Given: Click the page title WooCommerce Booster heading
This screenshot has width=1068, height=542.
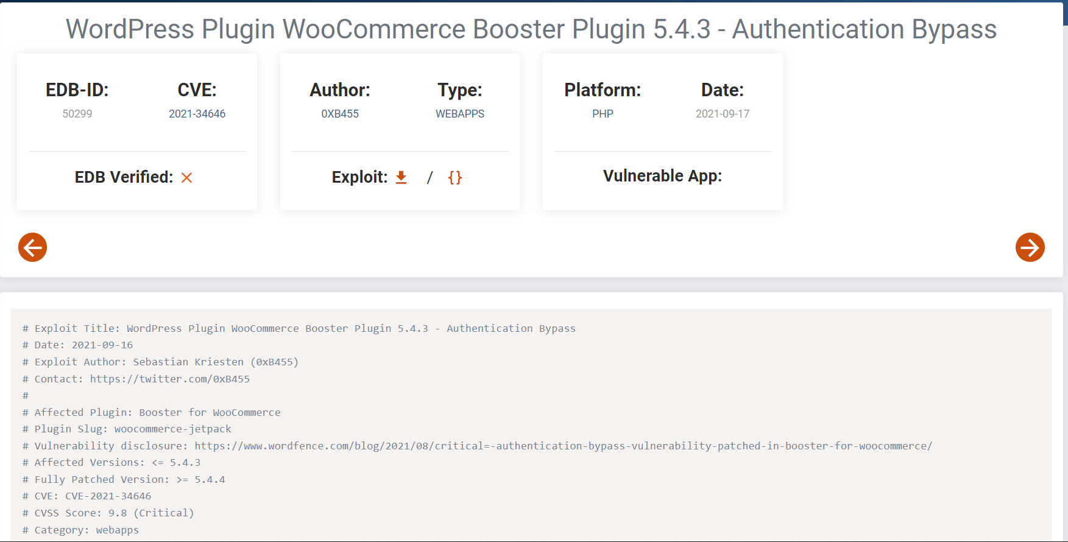Looking at the screenshot, I should pyautogui.click(x=531, y=29).
